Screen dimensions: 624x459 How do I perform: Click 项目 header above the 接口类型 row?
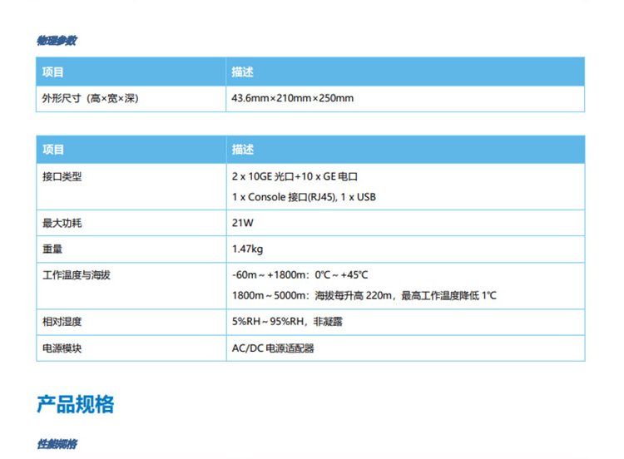53,150
